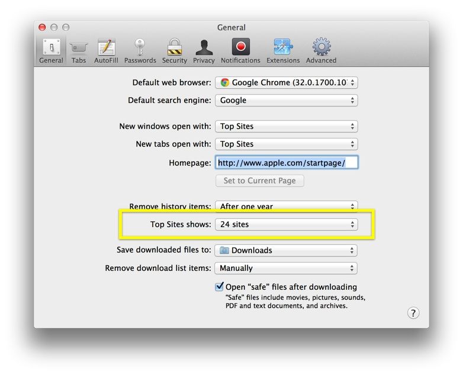Open the Advanced preferences pane
This screenshot has width=463, height=375.
pos(321,51)
